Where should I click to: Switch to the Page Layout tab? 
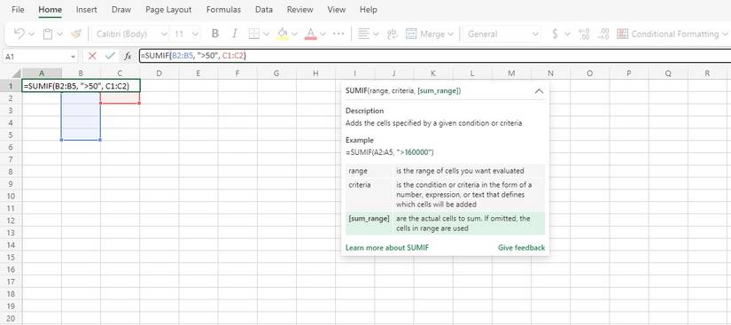click(x=168, y=10)
